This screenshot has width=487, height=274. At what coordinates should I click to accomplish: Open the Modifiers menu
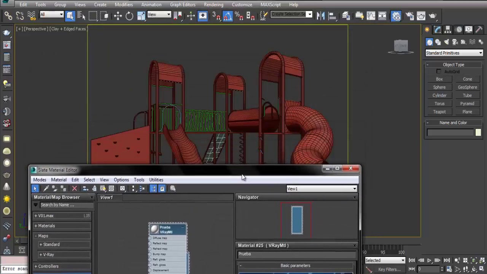tap(124, 5)
